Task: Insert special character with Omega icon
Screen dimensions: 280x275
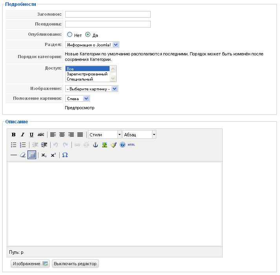Action: coord(65,155)
